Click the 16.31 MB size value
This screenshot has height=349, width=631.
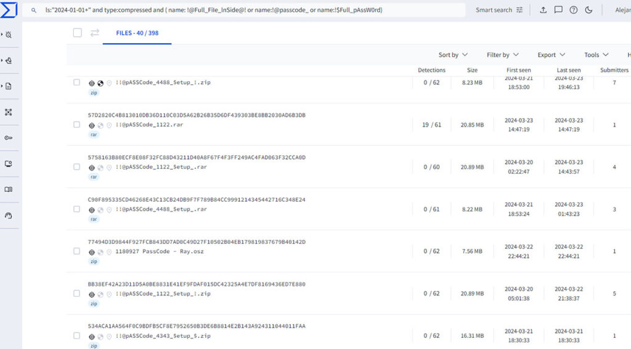(x=472, y=335)
